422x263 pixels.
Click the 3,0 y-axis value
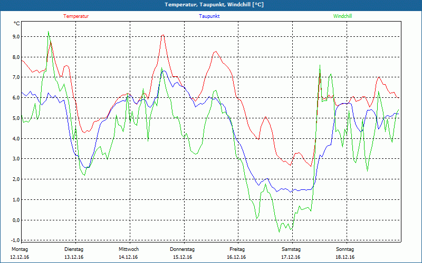(16, 159)
